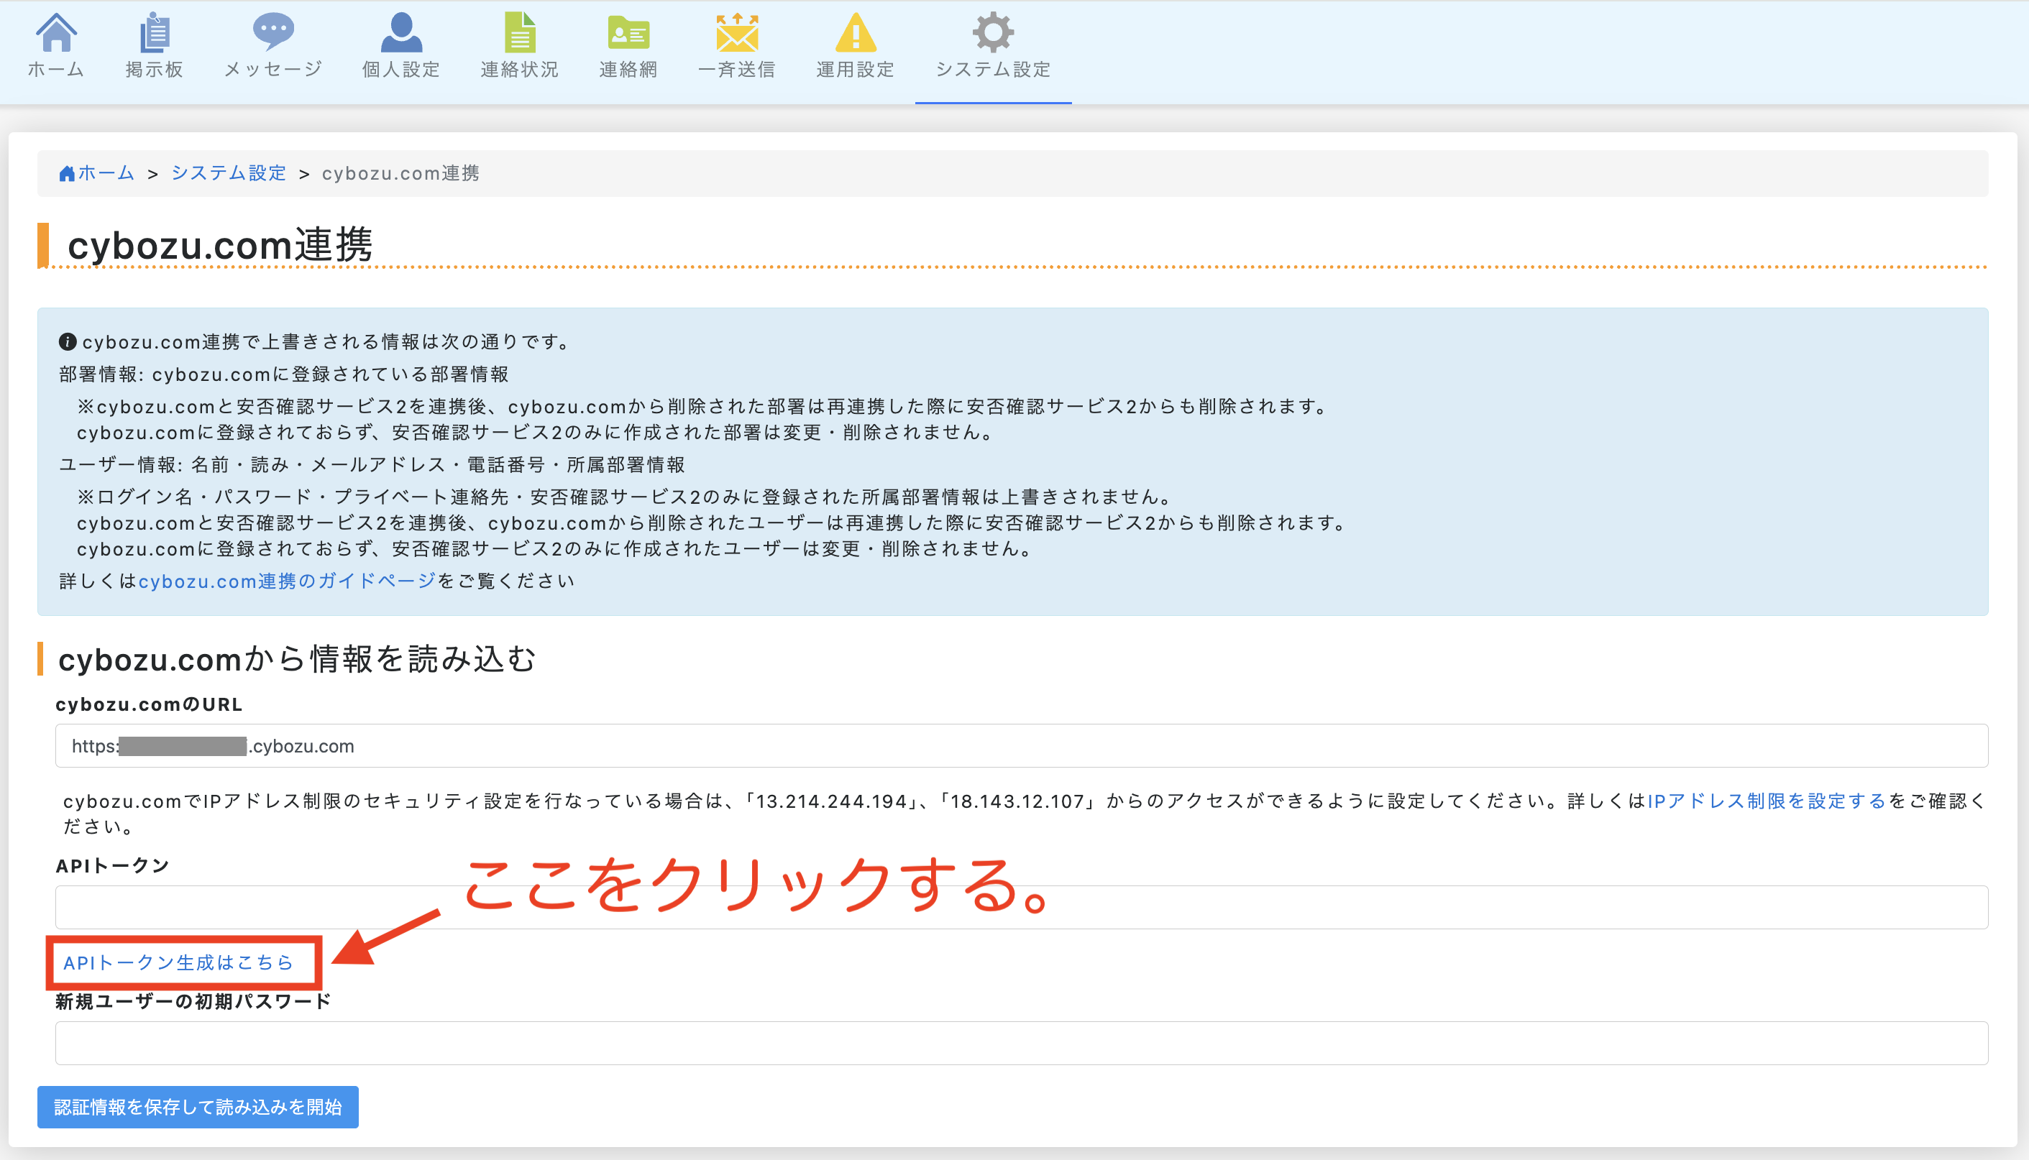Image resolution: width=2029 pixels, height=1160 pixels.
Task: Select the システム設定 label in top navigation
Action: (x=993, y=70)
